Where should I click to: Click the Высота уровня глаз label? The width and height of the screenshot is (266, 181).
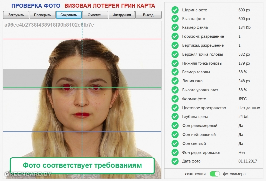pos(200,90)
